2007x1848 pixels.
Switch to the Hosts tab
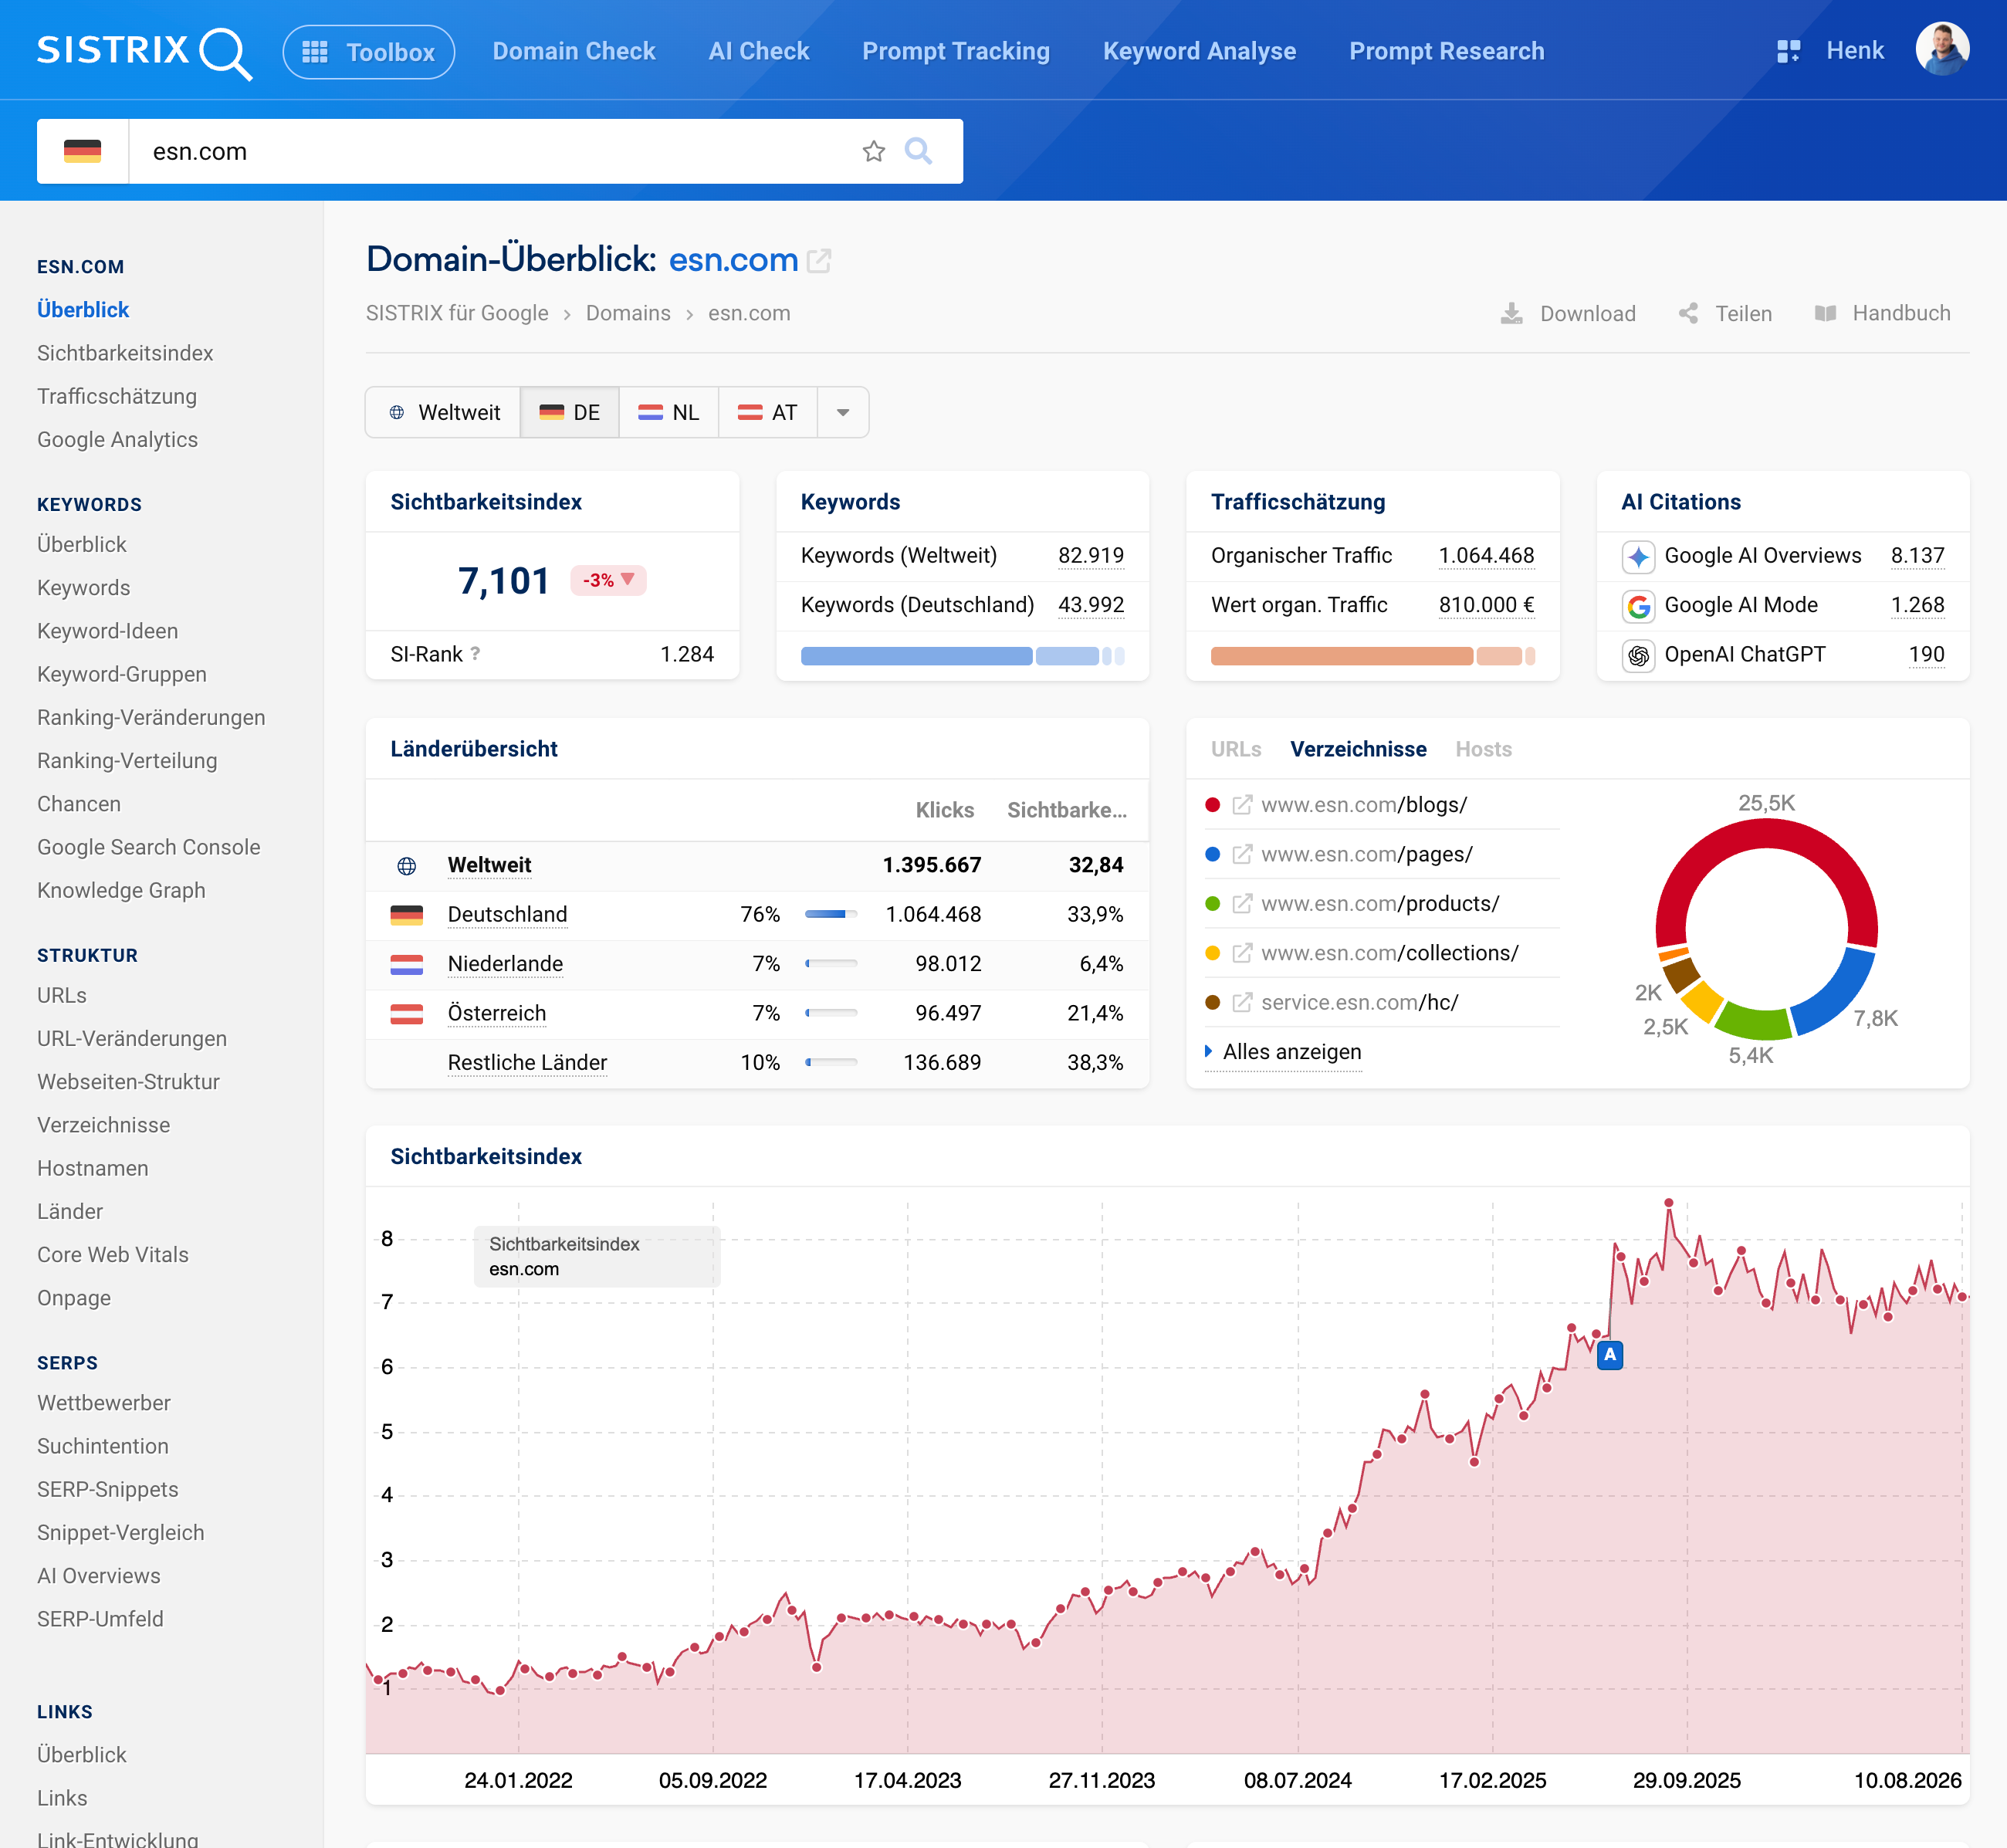(1483, 749)
